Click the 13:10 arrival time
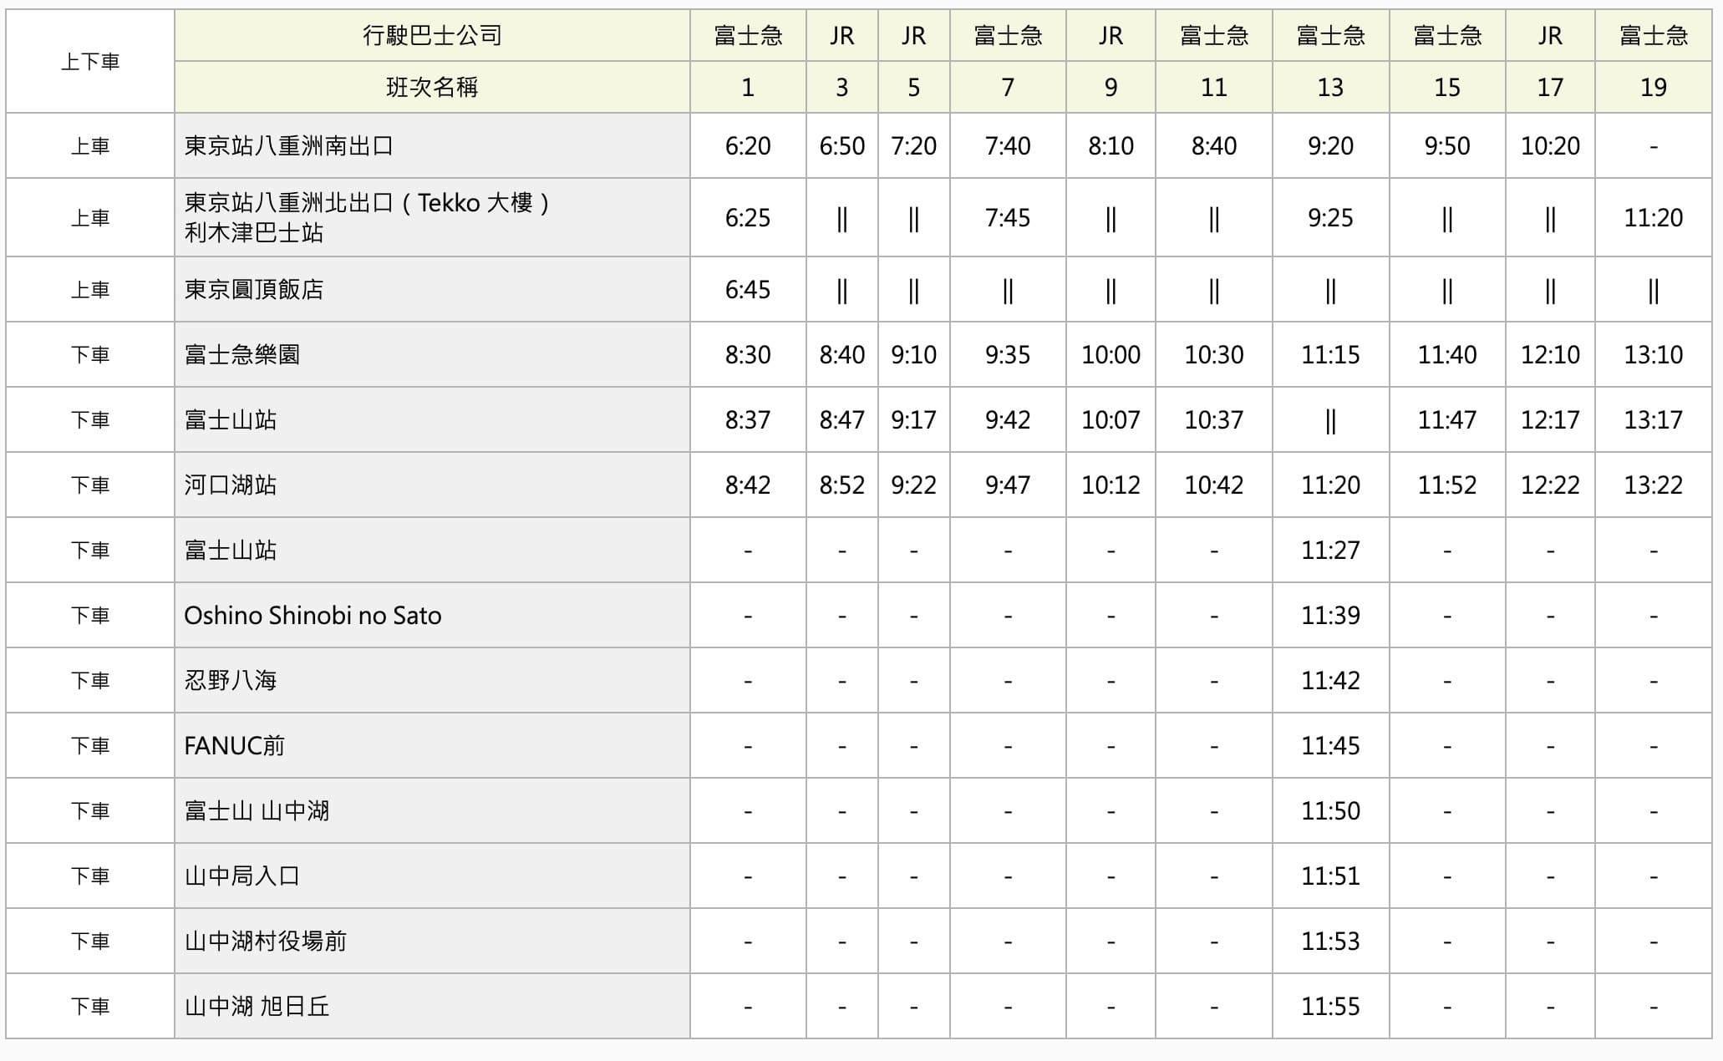 point(1653,355)
